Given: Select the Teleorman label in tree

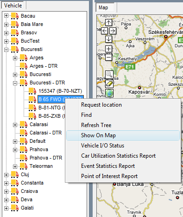Looking at the screenshot, I should 41,166.
